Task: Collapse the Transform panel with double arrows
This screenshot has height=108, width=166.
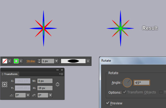Action: coord(58,70)
